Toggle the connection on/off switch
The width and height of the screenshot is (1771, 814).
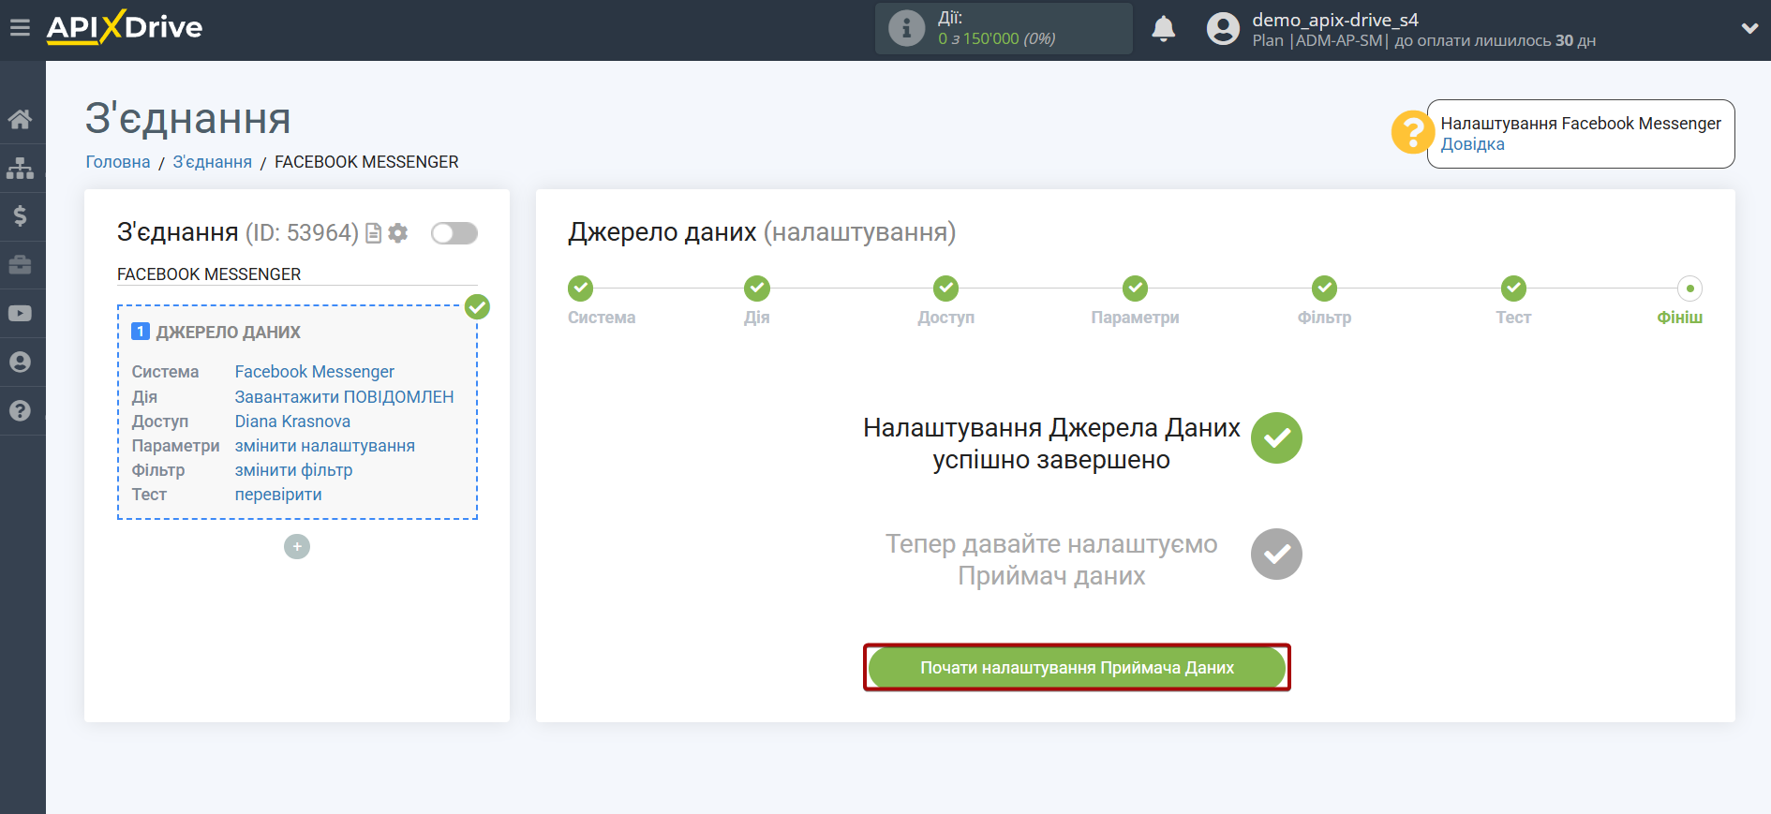click(454, 233)
